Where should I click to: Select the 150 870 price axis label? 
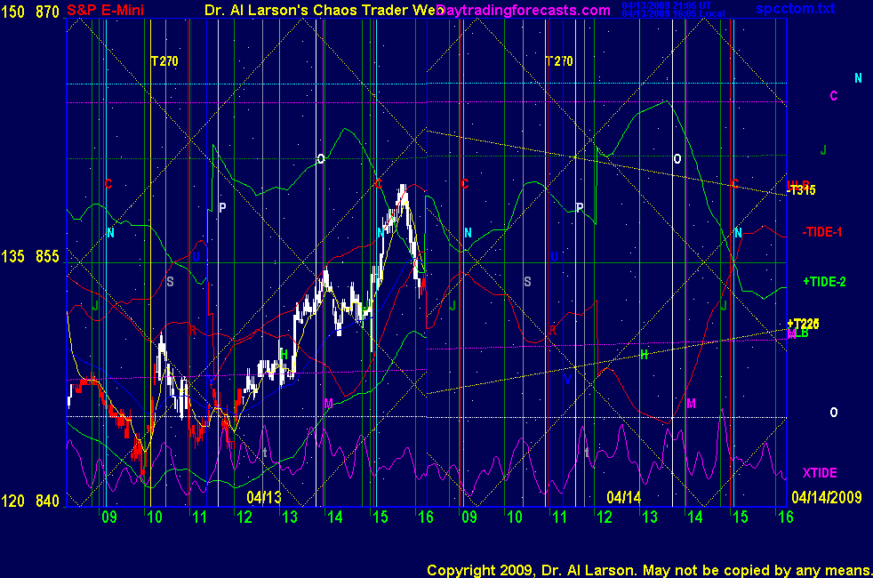coord(30,12)
